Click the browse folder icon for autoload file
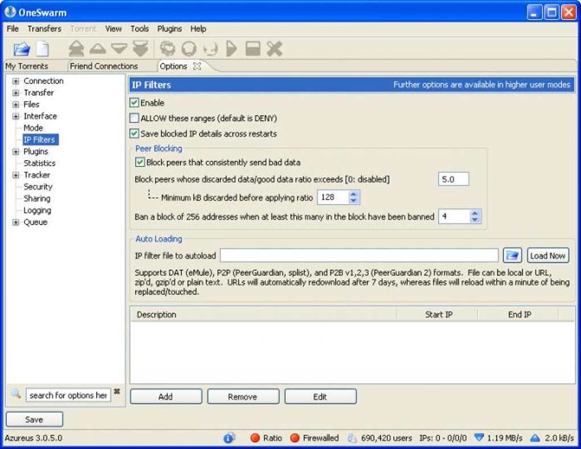The width and height of the screenshot is (581, 449). [513, 255]
